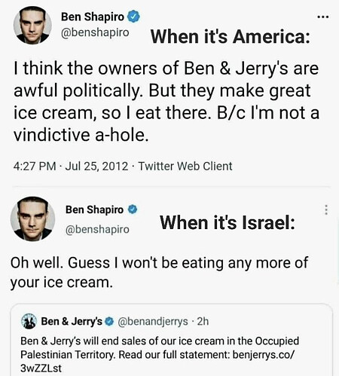The image size is (339, 376).
Task: Open the horizontal three-dot menu on 2012 tweet
Action: (323, 17)
